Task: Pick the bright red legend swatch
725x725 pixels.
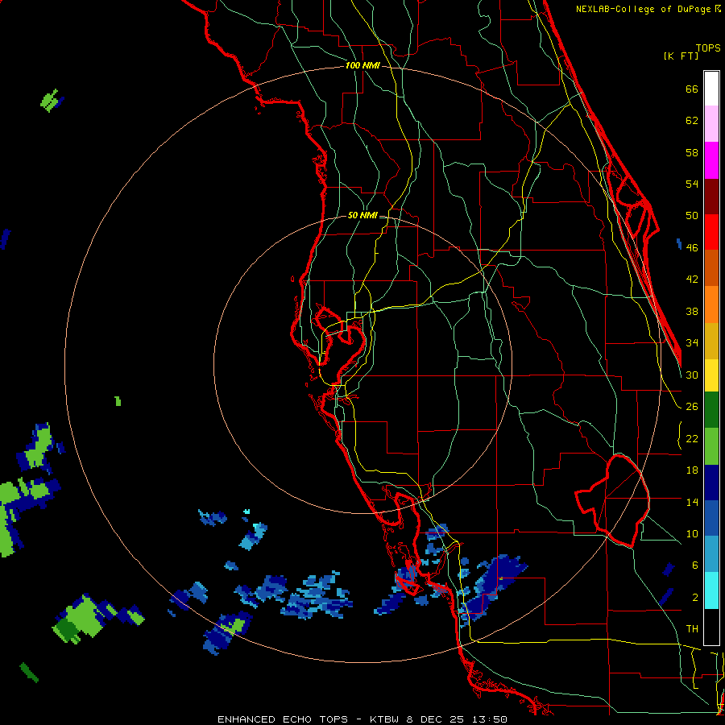Action: pyautogui.click(x=711, y=232)
